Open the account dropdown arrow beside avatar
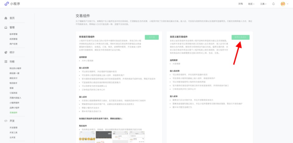The image size is (293, 143). click(288, 4)
